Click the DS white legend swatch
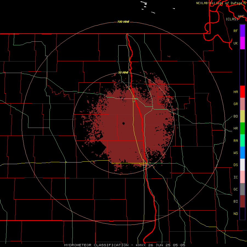The height and width of the screenshot is (247, 247). click(242, 165)
